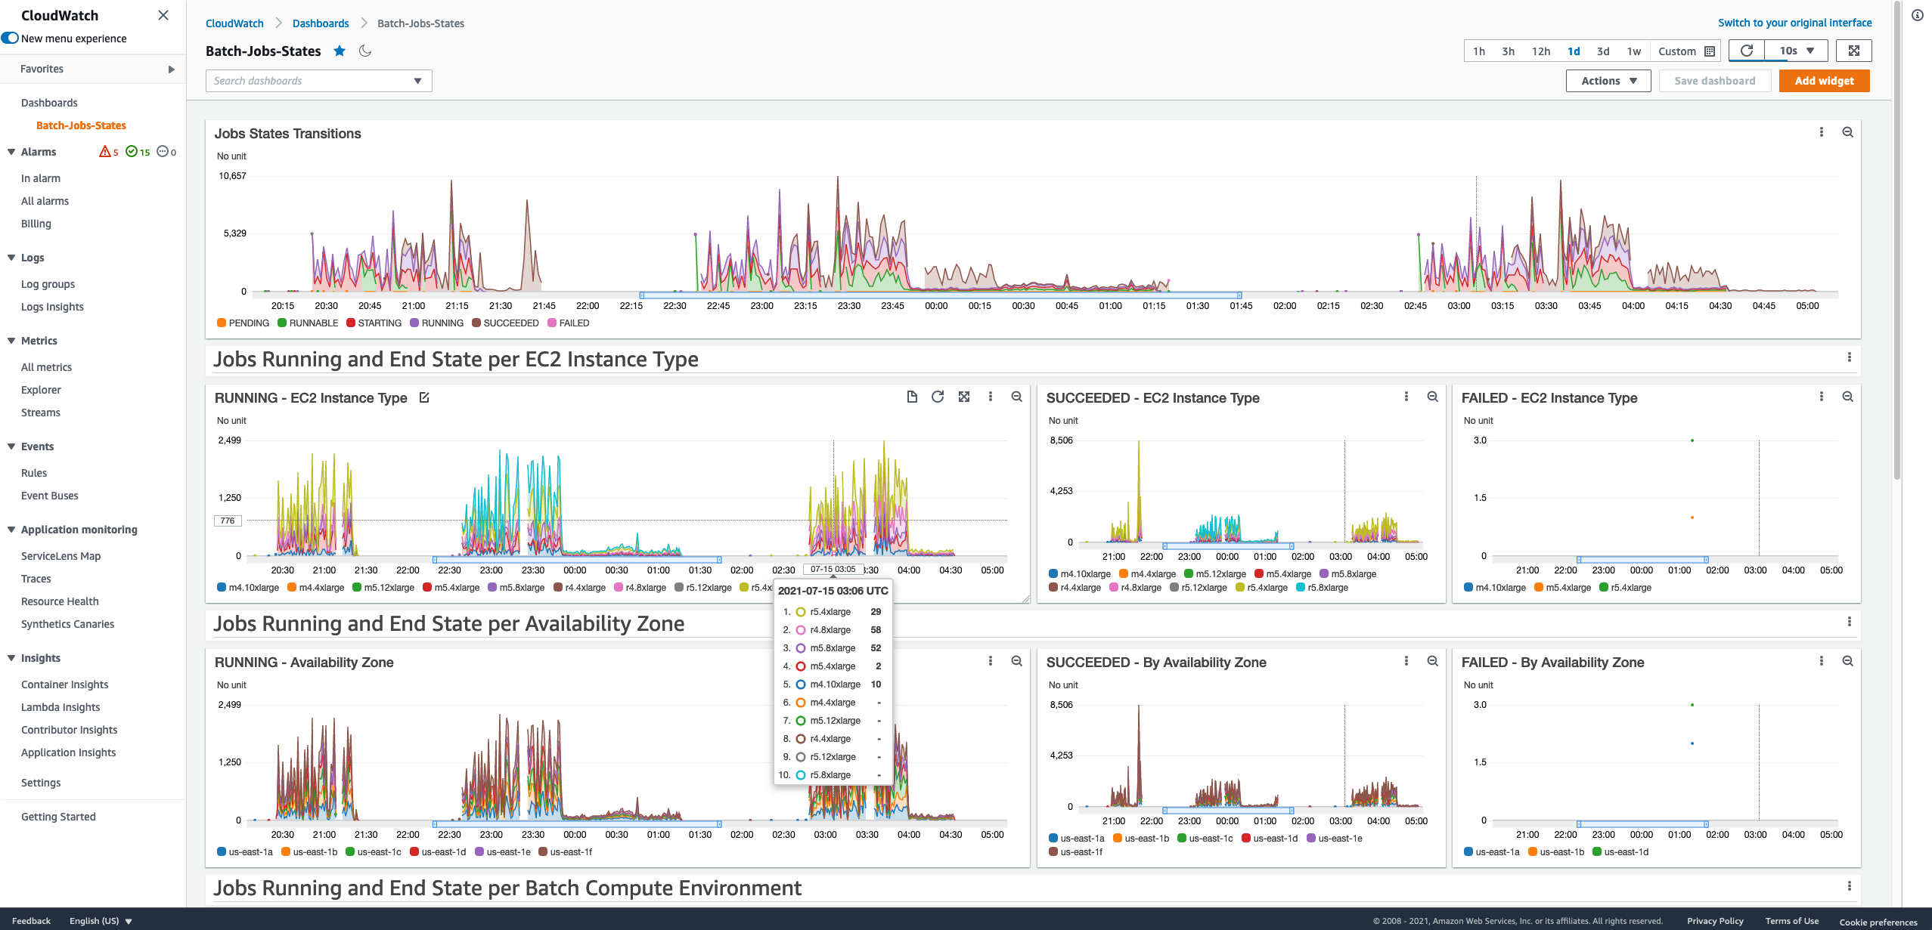Click the Add widget button
This screenshot has width=1932, height=930.
pyautogui.click(x=1824, y=81)
